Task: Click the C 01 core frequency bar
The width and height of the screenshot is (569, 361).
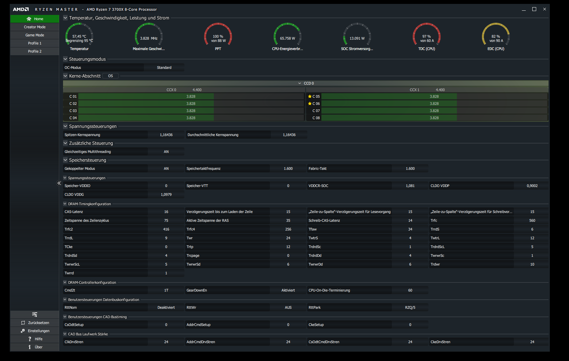Action: (191, 96)
